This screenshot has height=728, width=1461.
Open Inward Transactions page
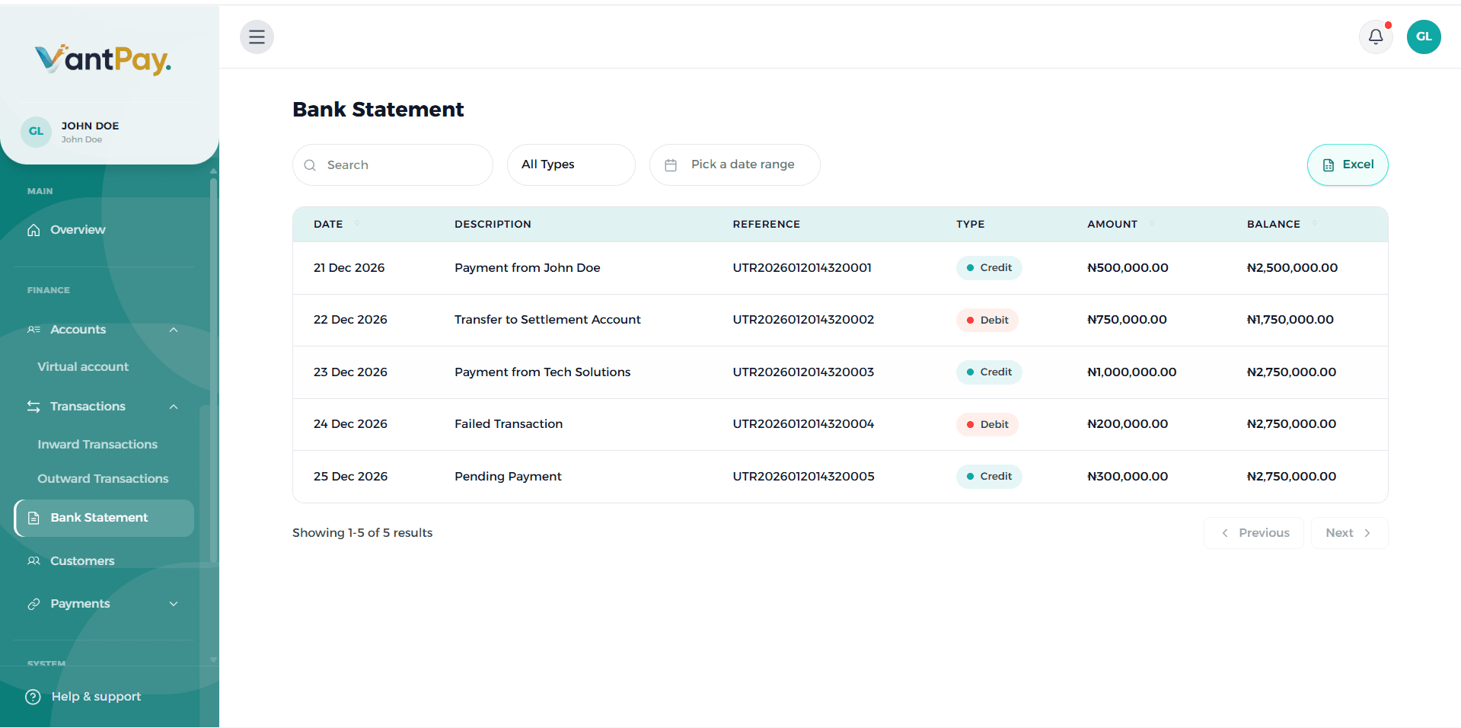97,444
